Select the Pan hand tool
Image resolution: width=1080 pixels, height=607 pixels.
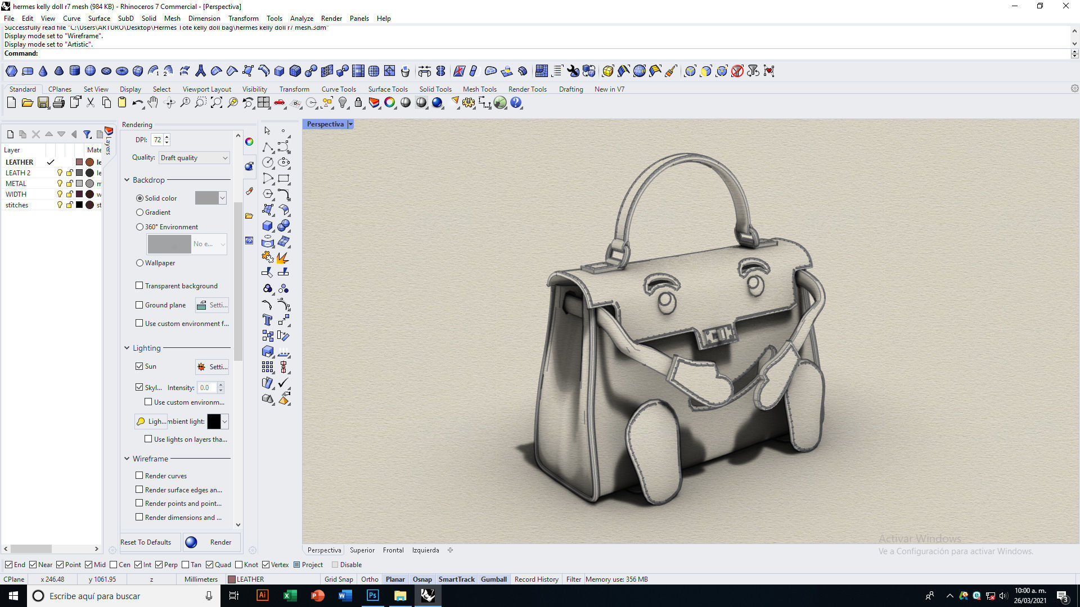[153, 103]
